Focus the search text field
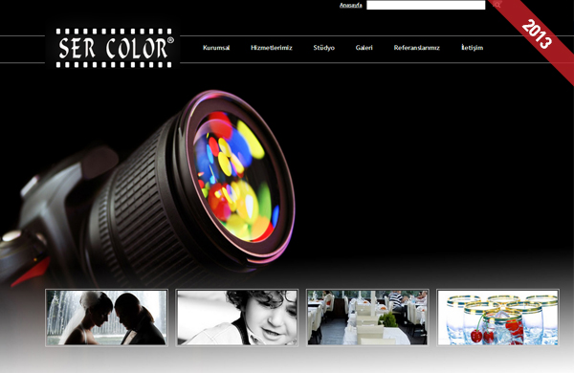 (426, 5)
